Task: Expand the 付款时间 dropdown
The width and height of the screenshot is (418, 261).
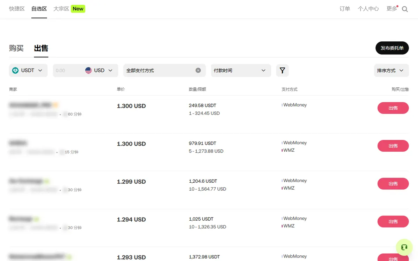Action: click(241, 70)
